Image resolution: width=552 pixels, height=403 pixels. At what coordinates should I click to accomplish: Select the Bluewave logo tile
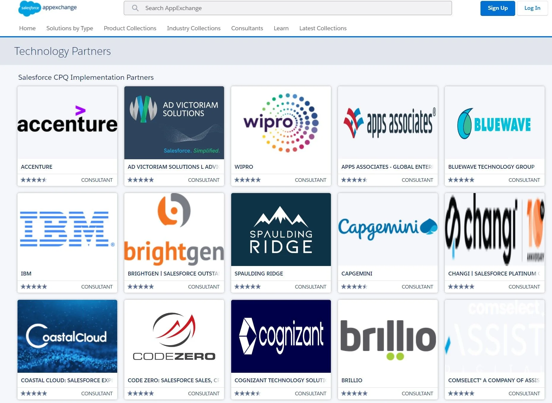coord(495,123)
